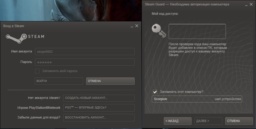This screenshot has height=129, width=256.
Task: Click the key icon in Steam Guard
Action: click(159, 31)
